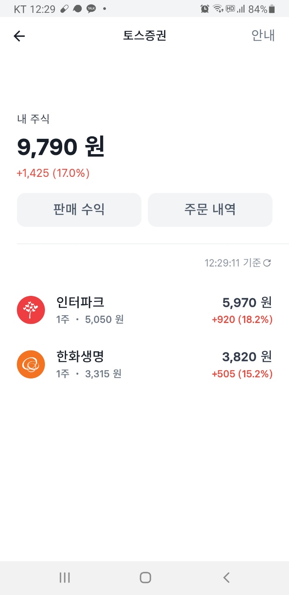Tap the 한화생명 company logo icon
Viewport: 289px width, 595px height.
(31, 364)
